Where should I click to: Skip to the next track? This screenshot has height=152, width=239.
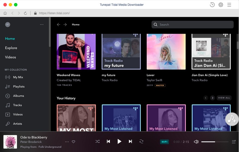[130, 142]
